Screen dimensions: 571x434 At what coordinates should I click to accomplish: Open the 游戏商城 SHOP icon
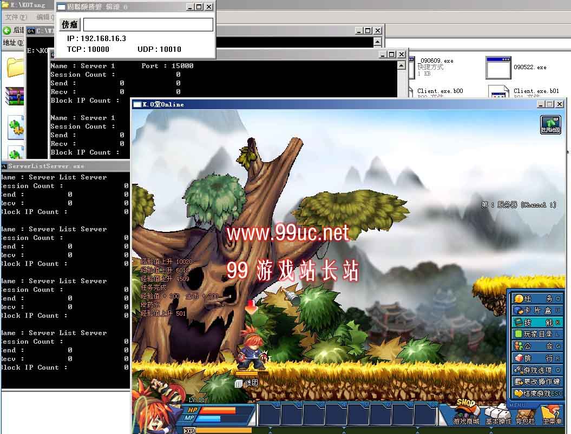click(466, 413)
